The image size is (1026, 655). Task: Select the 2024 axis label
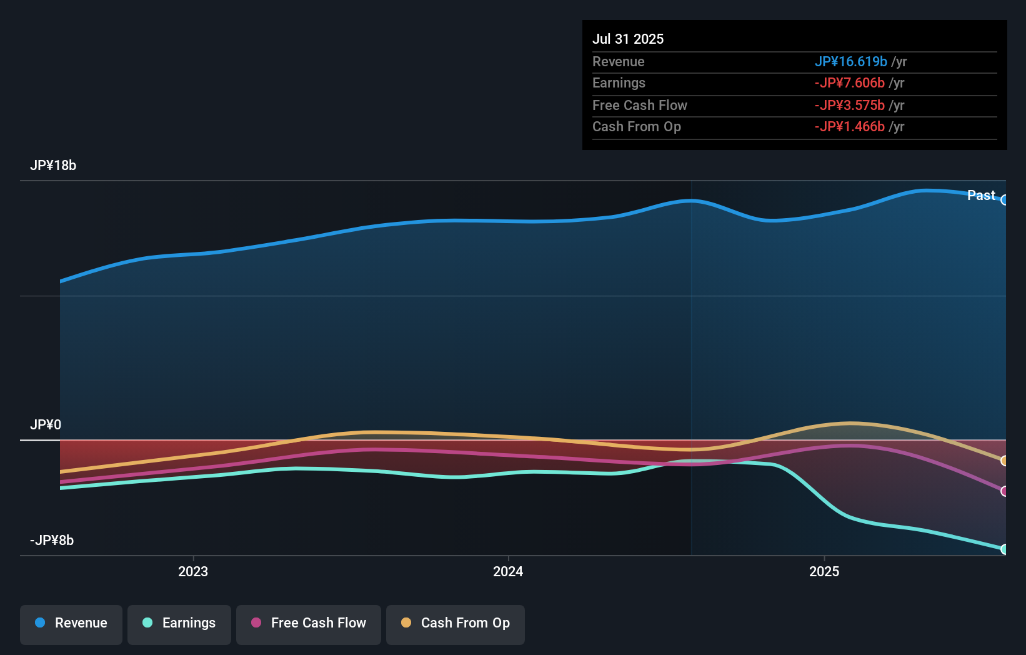[x=508, y=571]
